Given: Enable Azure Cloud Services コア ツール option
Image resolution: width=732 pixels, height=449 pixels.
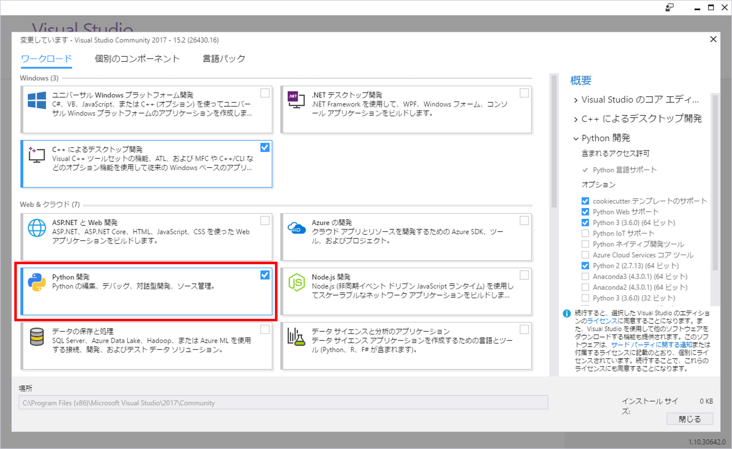Looking at the screenshot, I should pos(585,255).
